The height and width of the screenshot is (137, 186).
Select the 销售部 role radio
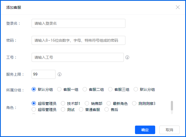click(x=87, y=103)
